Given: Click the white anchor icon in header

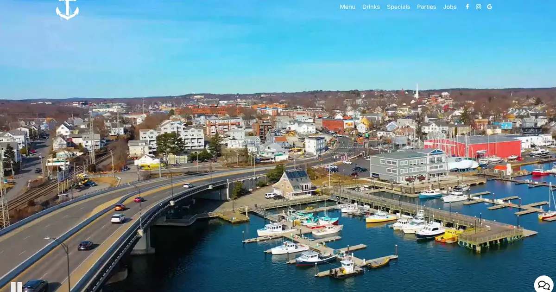Looking at the screenshot, I should (67, 9).
